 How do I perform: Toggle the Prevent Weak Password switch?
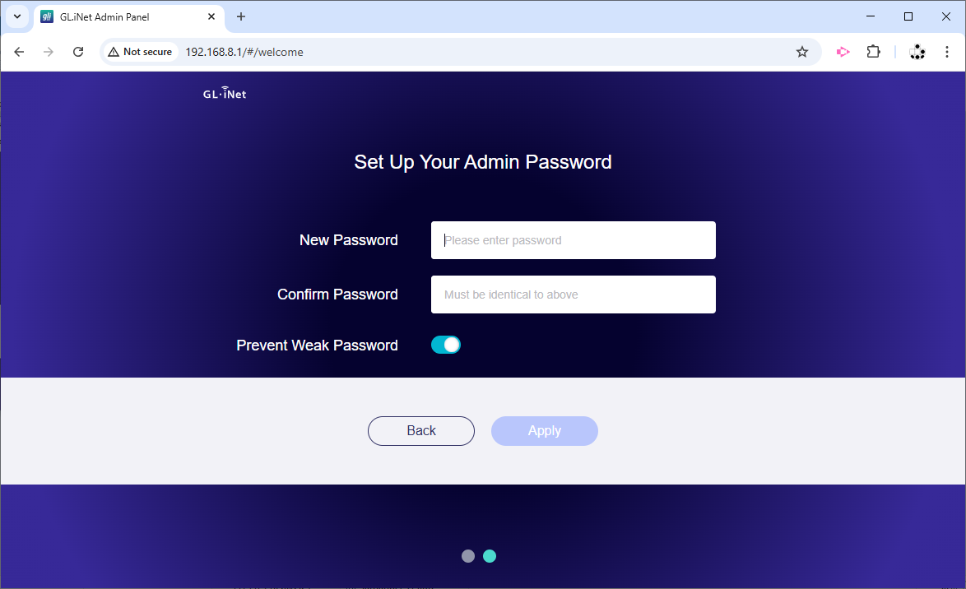point(446,345)
